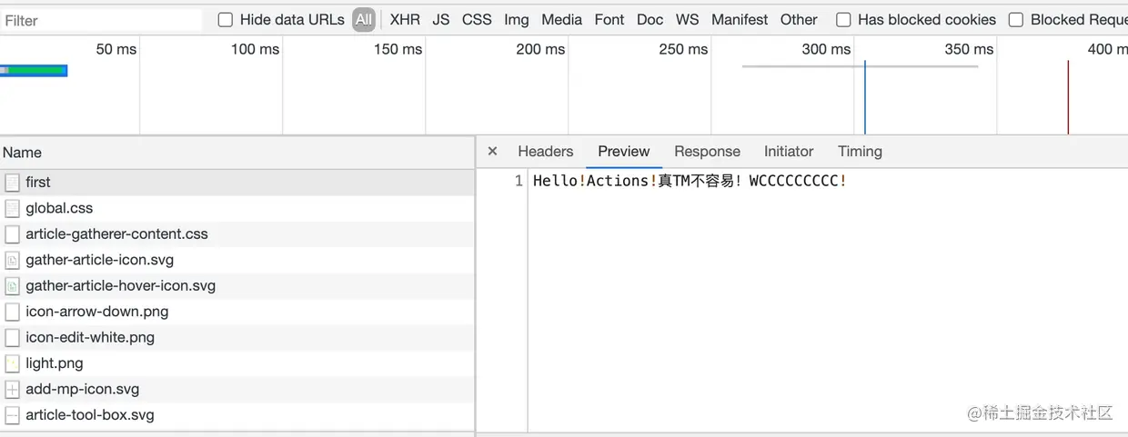Filter requests by Media
The width and height of the screenshot is (1128, 437).
561,20
